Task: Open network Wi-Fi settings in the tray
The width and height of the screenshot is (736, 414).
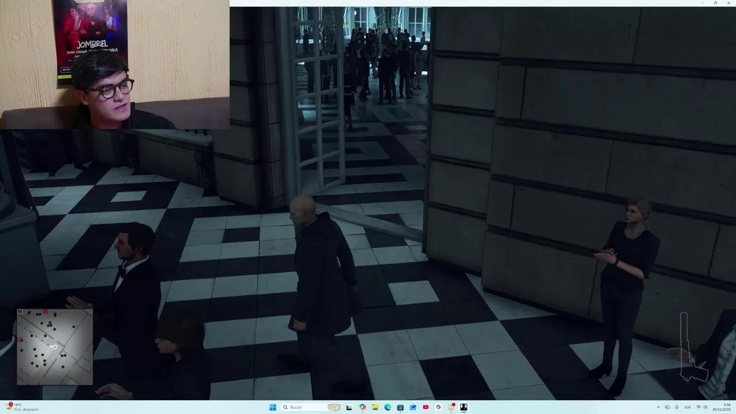Action: [x=699, y=407]
